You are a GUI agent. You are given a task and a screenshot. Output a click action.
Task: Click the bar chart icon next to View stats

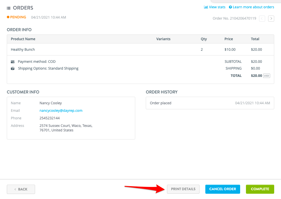click(206, 7)
